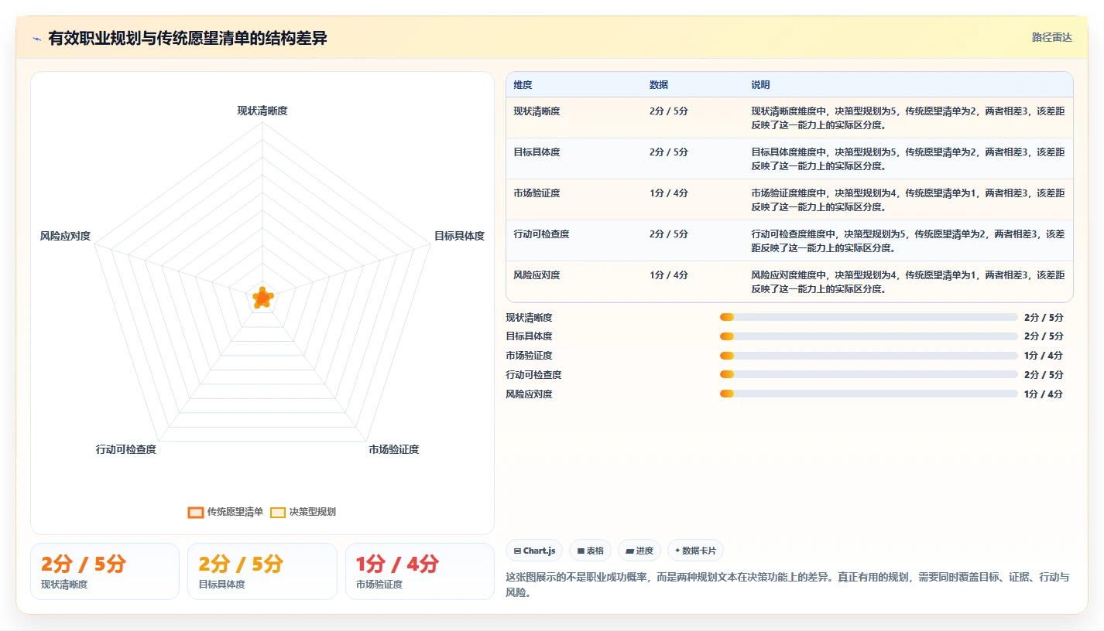Image resolution: width=1104 pixels, height=631 pixels.
Task: Click the 风险应对度 radar axis label
Action: [65, 236]
